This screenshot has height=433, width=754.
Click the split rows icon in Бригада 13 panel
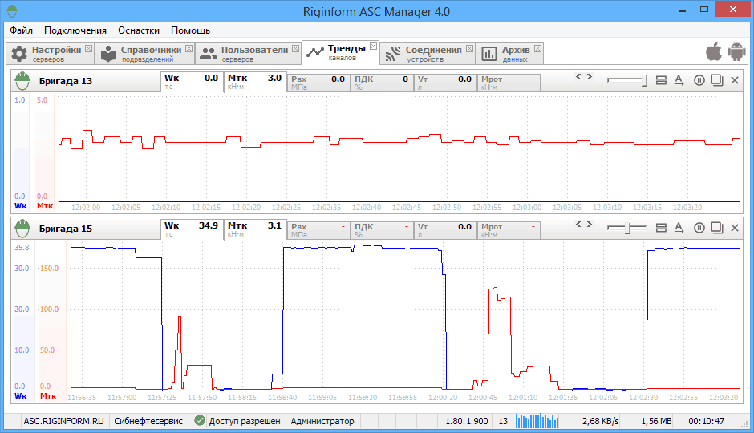tap(662, 80)
